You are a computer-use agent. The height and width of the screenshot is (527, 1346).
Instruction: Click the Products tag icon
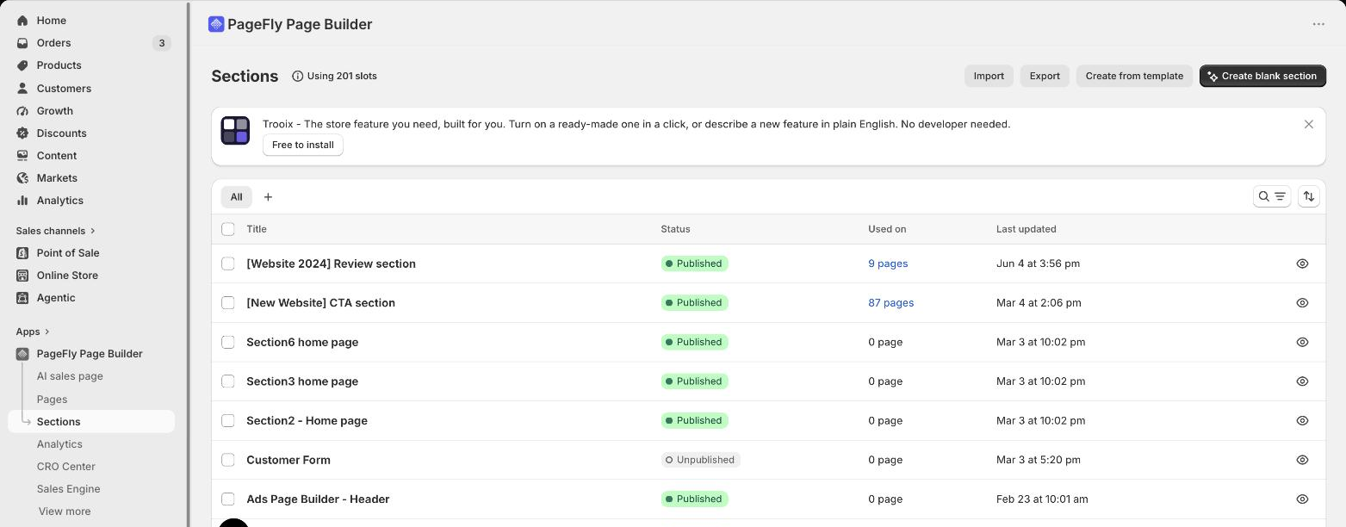22,65
